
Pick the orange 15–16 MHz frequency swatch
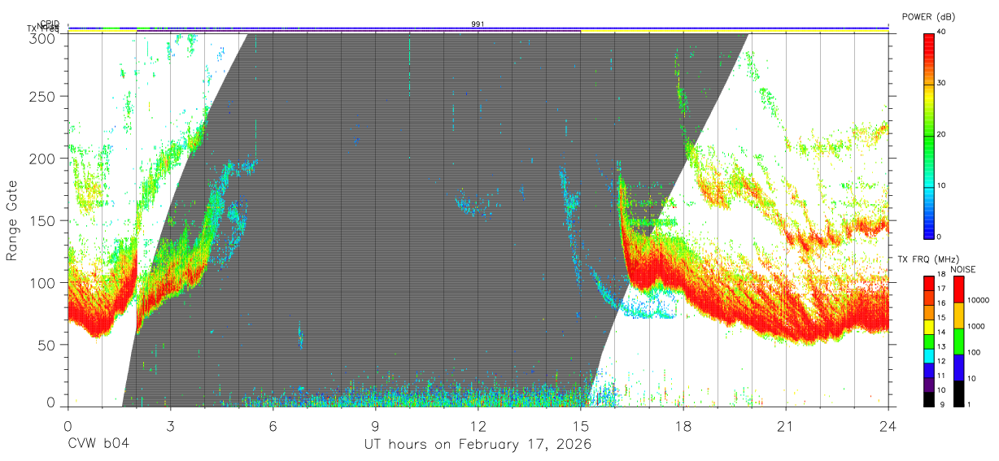(928, 312)
